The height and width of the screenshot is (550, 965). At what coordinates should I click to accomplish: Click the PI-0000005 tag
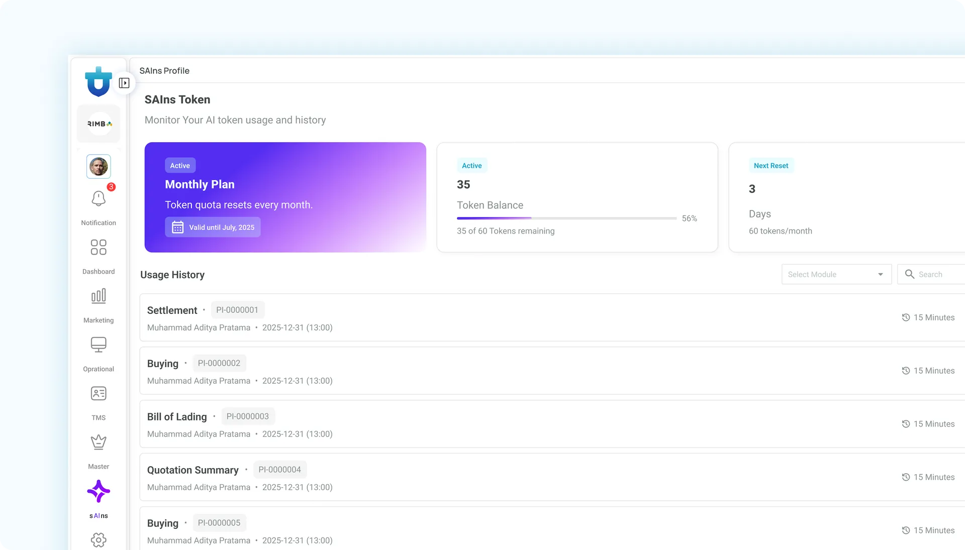pyautogui.click(x=219, y=523)
